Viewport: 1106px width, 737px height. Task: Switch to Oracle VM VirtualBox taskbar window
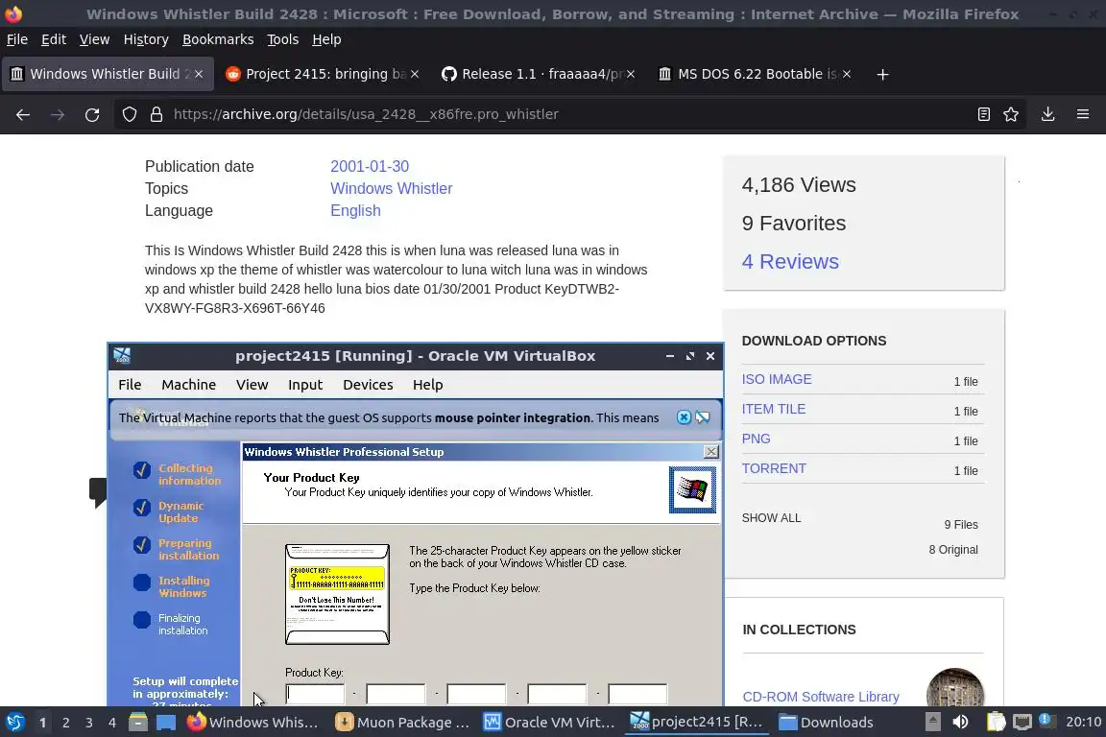coord(549,723)
